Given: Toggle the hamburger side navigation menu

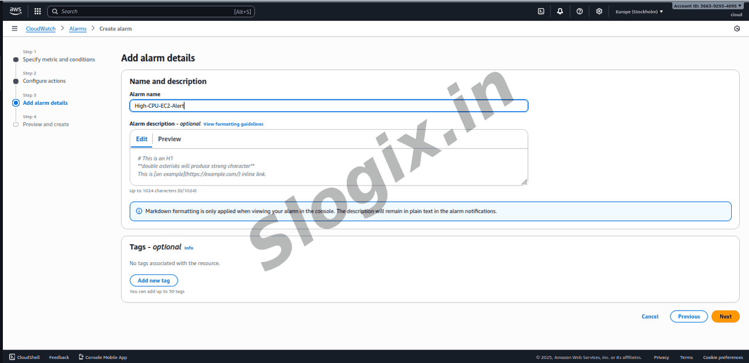Looking at the screenshot, I should (x=14, y=29).
